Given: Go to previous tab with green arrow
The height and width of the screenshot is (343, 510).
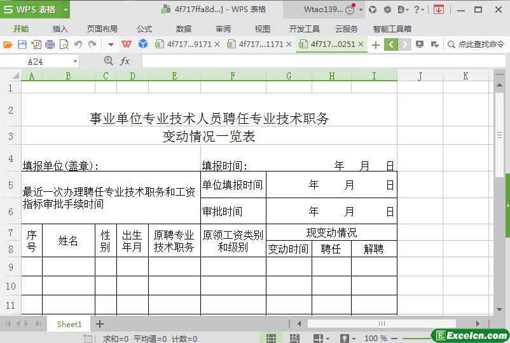Looking at the screenshot, I should point(391,44).
